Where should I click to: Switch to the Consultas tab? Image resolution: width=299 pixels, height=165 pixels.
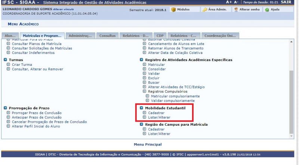107,36
